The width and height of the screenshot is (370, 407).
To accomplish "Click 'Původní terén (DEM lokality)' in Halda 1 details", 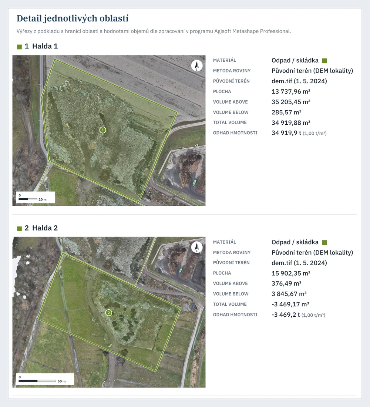I will point(312,71).
